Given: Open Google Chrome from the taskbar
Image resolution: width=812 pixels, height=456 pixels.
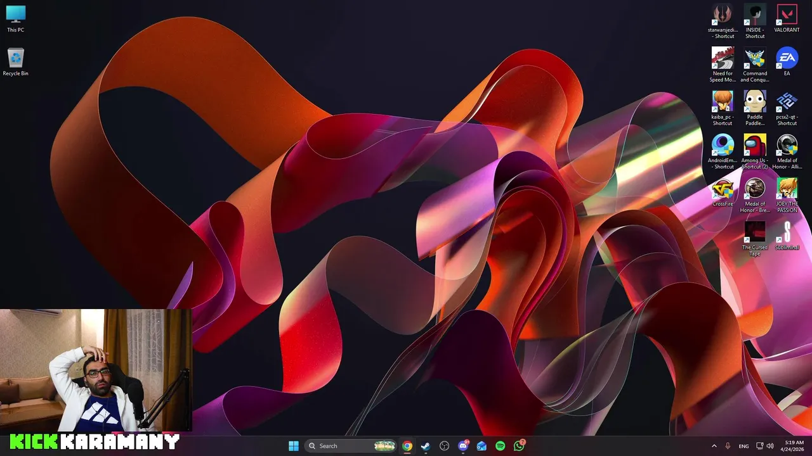Looking at the screenshot, I should coord(407,446).
